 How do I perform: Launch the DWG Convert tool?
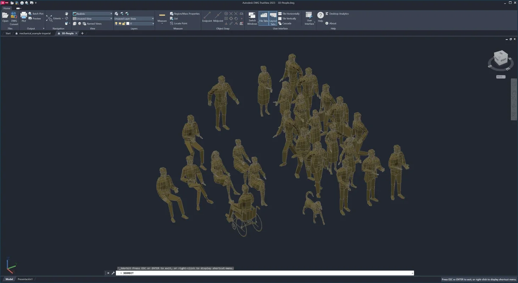14,18
